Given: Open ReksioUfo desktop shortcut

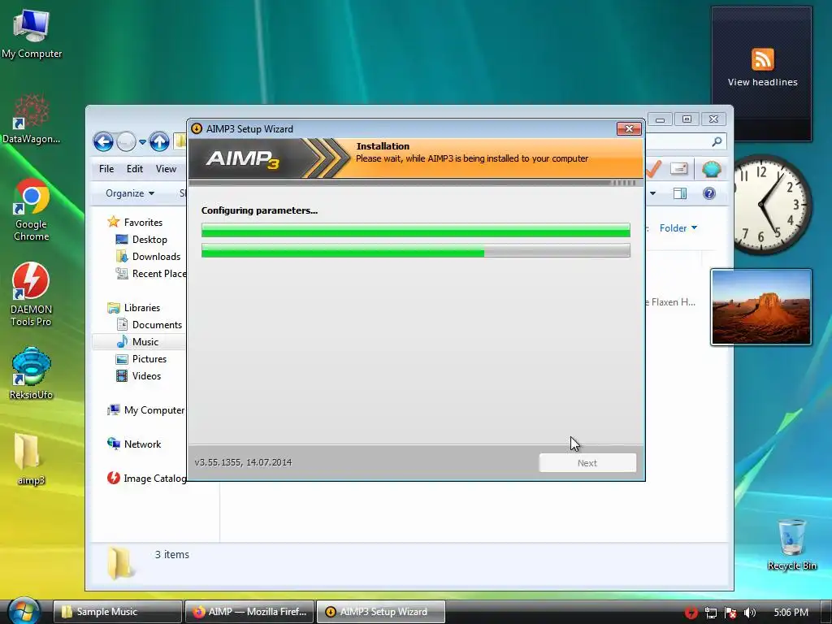Looking at the screenshot, I should 32,373.
